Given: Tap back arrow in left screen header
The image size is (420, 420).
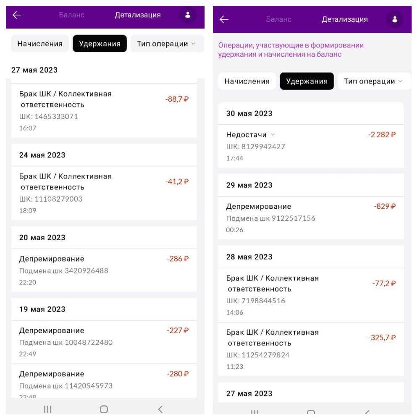Looking at the screenshot, I should point(17,15).
